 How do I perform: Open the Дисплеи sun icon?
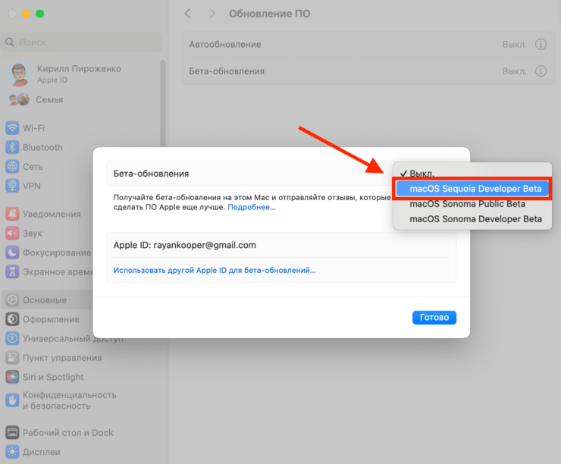click(12, 452)
